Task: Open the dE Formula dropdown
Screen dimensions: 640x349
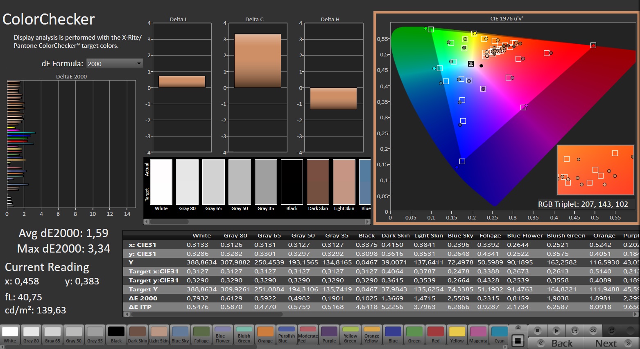Action: tap(114, 64)
